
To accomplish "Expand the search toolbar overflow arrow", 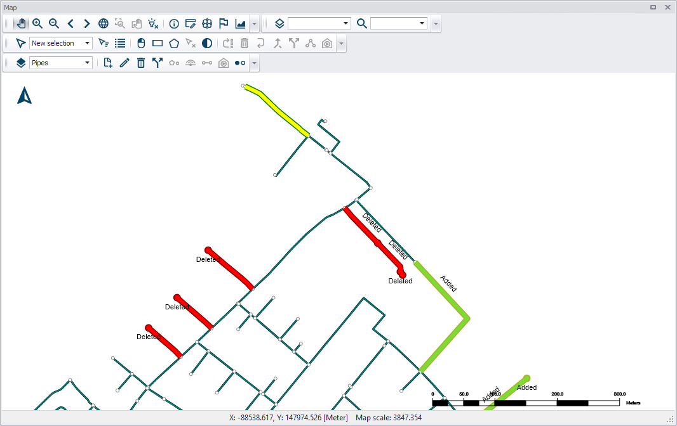I will pyautogui.click(x=436, y=24).
